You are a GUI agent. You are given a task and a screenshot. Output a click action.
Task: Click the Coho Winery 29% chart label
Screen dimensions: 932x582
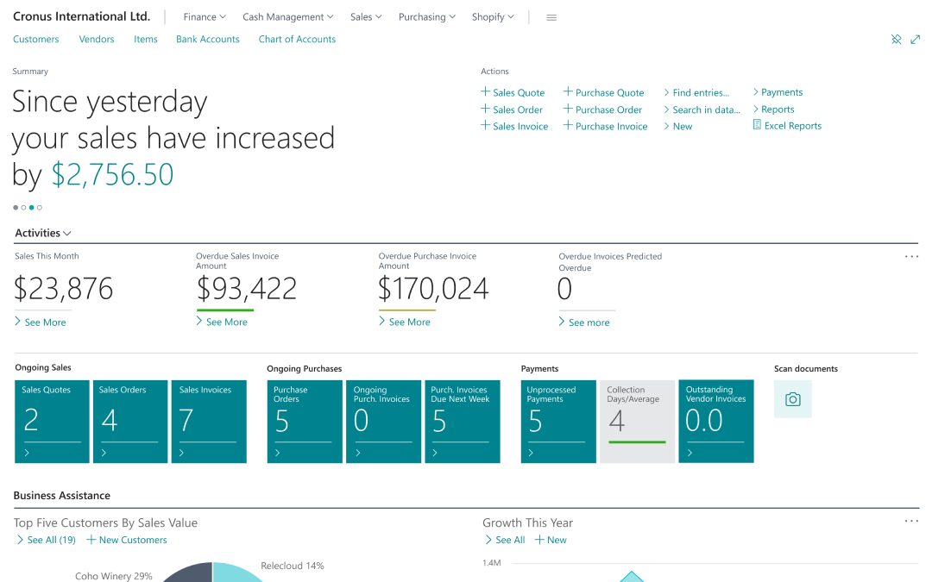point(114,576)
